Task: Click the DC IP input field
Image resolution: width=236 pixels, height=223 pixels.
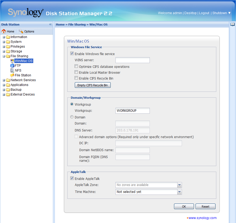Action: point(148,143)
